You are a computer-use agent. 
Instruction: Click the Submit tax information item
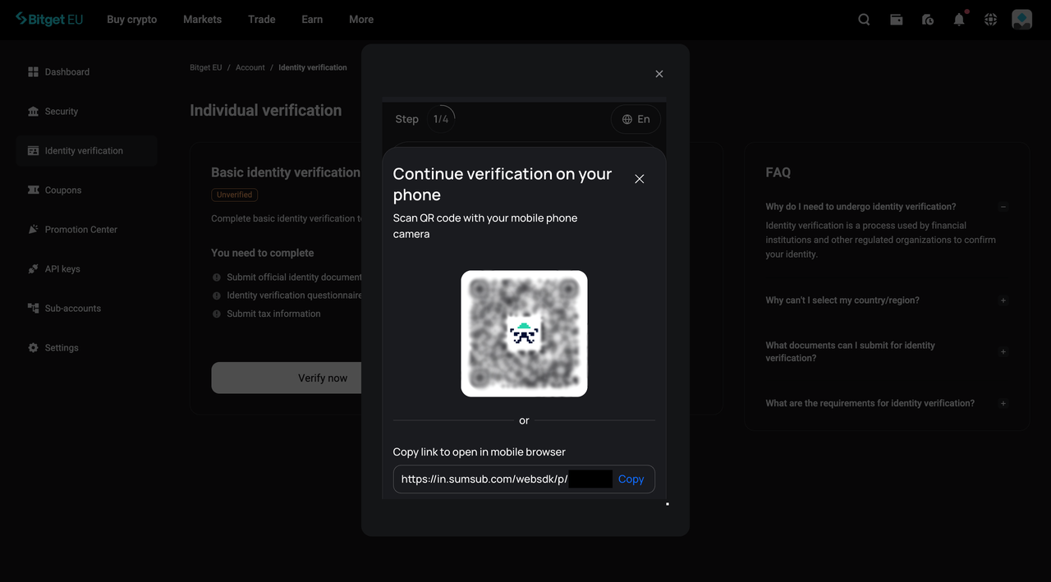tap(273, 314)
